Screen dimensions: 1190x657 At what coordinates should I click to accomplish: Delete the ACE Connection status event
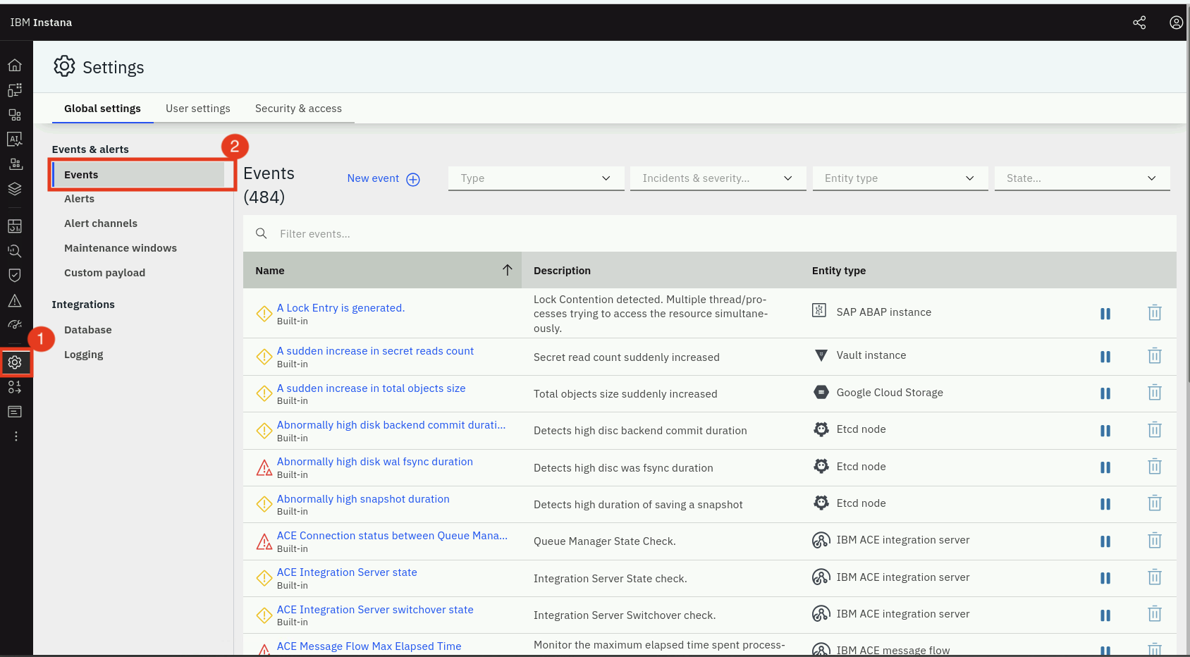[1154, 541]
